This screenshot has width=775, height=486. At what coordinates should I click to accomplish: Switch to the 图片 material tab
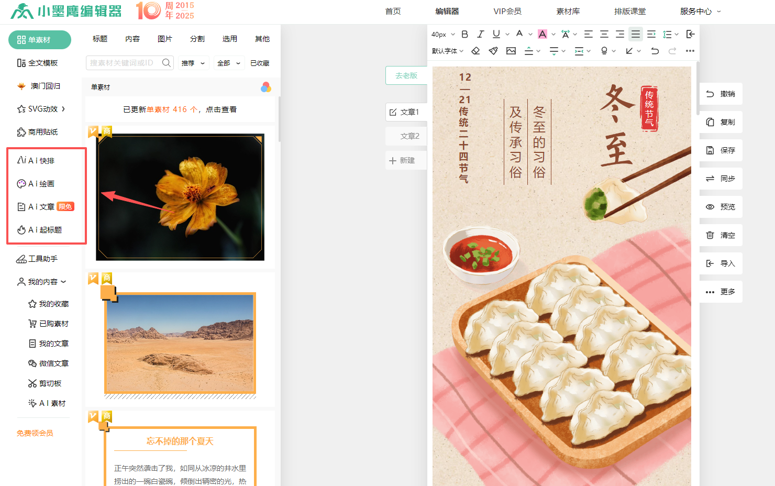(x=164, y=39)
